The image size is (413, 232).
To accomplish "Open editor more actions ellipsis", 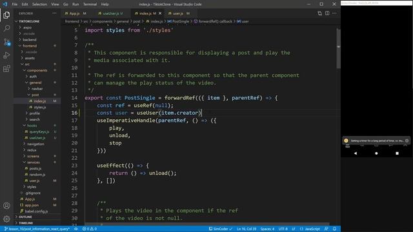I will 334,13.
